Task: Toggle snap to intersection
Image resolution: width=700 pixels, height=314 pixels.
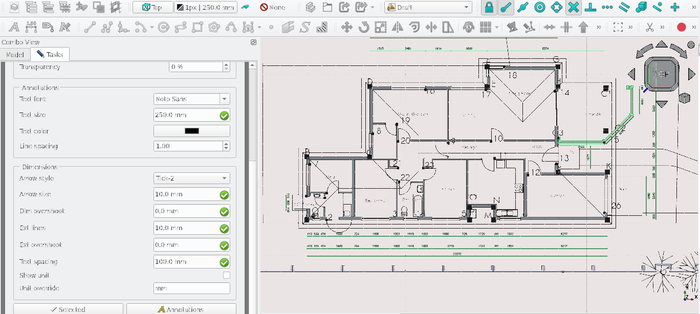Action: [574, 8]
